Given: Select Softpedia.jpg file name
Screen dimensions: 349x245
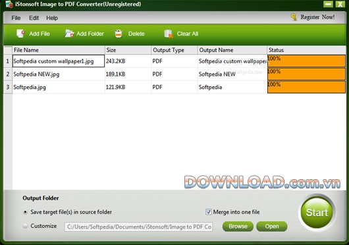Looking at the screenshot, I should pyautogui.click(x=59, y=87).
